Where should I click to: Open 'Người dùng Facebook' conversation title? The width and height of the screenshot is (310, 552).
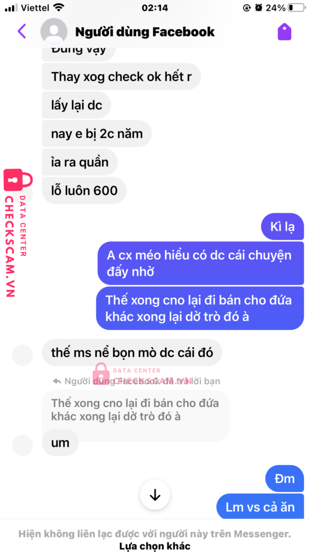[x=145, y=32]
